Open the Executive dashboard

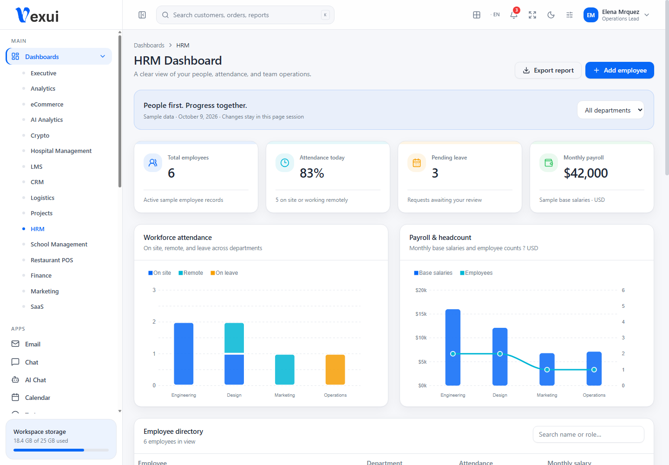pos(43,73)
